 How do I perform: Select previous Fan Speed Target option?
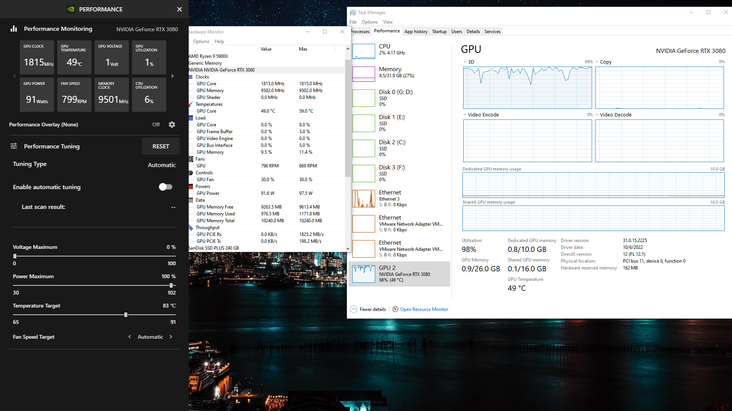tap(130, 337)
